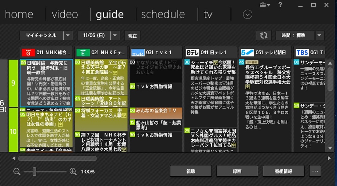Select 明日をまもるナビ program
This screenshot has width=337, height=186.
46,129
